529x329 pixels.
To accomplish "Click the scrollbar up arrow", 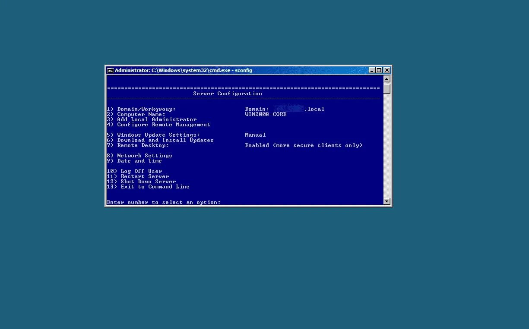I will 387,79.
